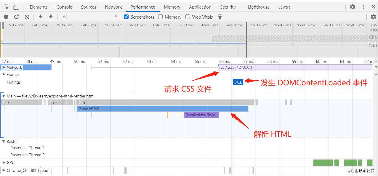
Task: Collapse the Raster track
Action: (x=4, y=141)
